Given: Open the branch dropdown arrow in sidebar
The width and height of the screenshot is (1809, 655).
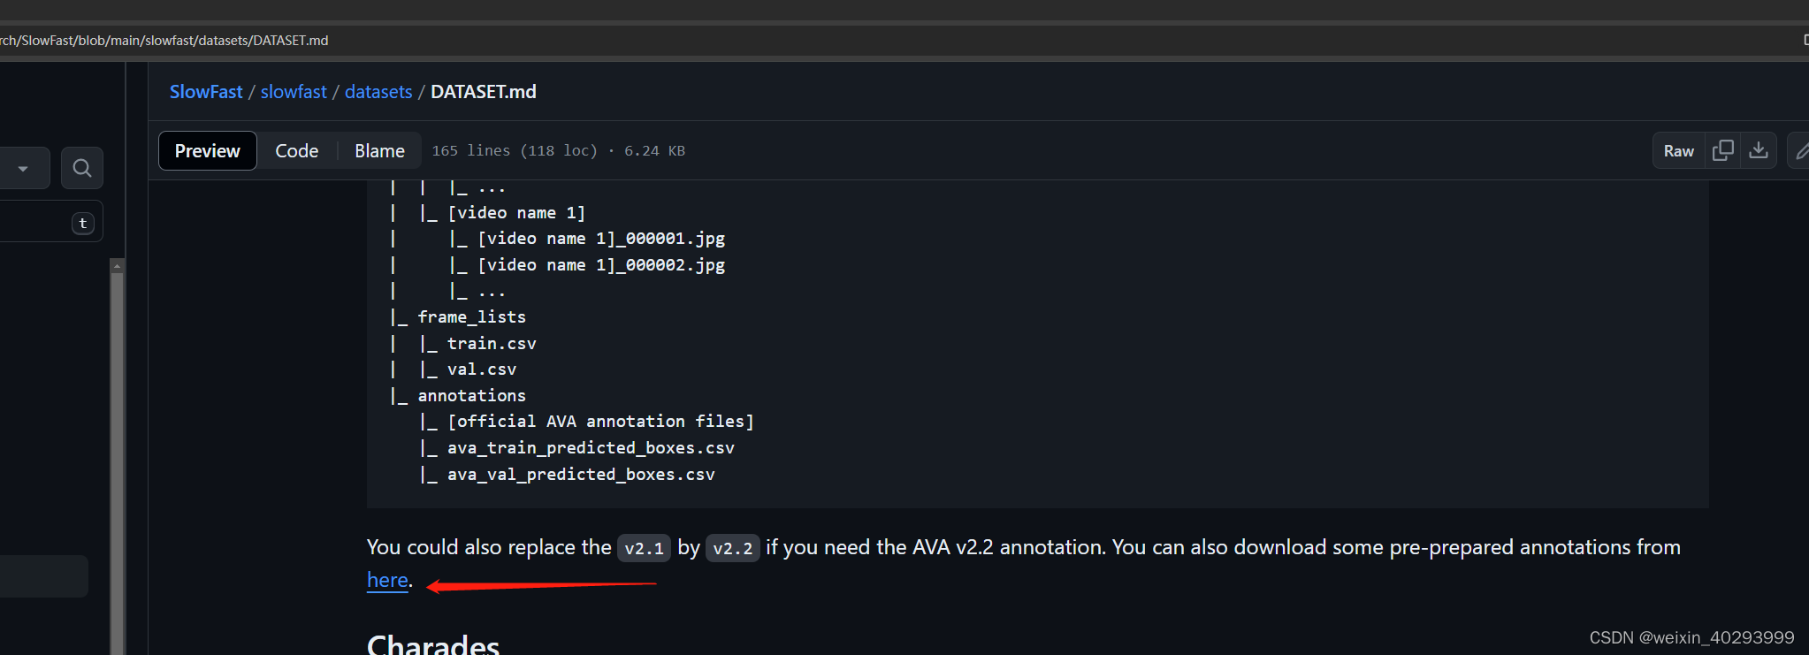Looking at the screenshot, I should click(23, 169).
